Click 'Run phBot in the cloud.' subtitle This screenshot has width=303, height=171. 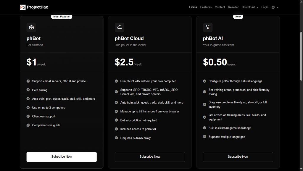tap(130, 45)
